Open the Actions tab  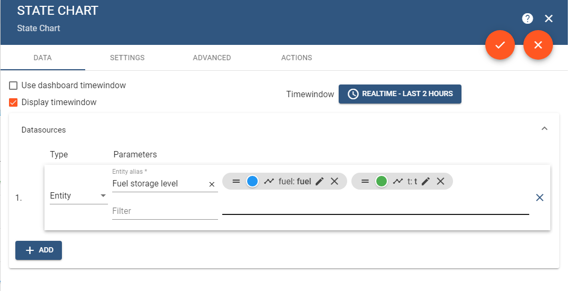tap(296, 58)
